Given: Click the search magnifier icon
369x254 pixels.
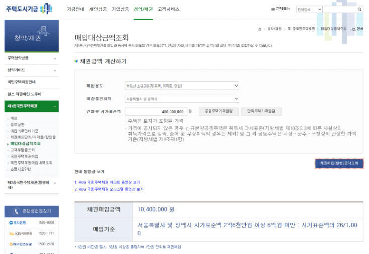Looking at the screenshot, I should pyautogui.click(x=359, y=9).
